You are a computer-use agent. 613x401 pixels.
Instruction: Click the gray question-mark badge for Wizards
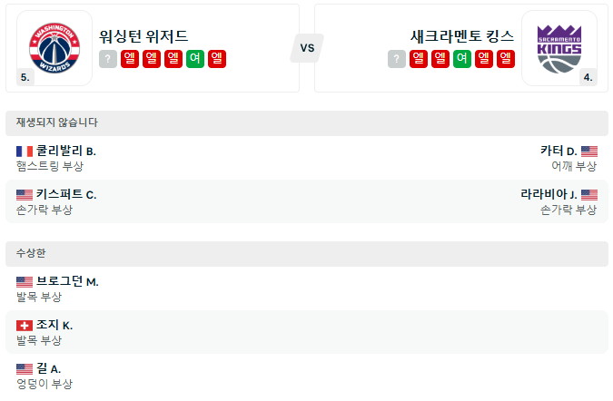pos(108,59)
